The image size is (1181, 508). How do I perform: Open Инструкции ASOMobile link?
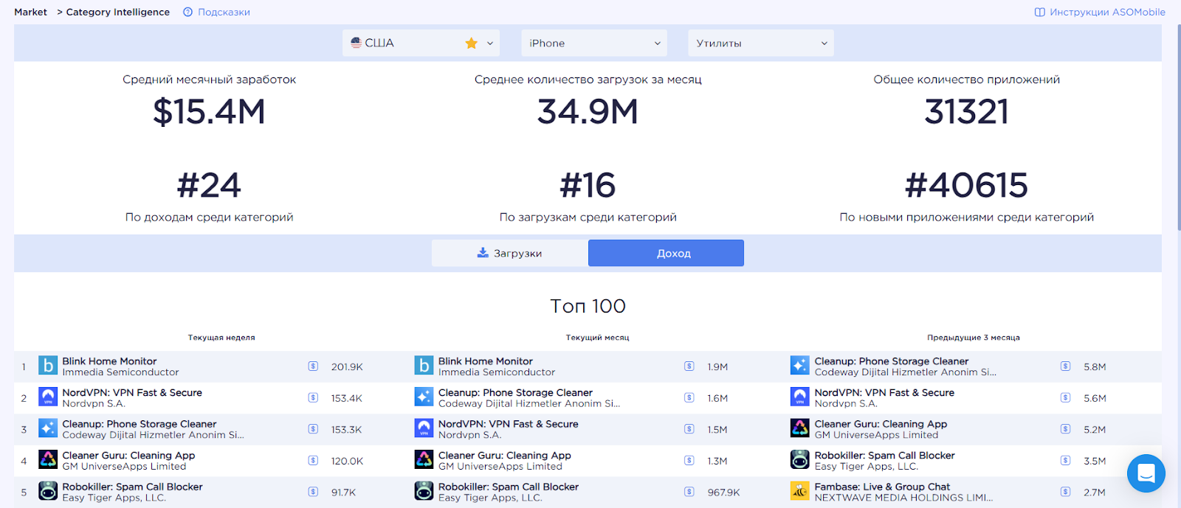[x=1107, y=12]
